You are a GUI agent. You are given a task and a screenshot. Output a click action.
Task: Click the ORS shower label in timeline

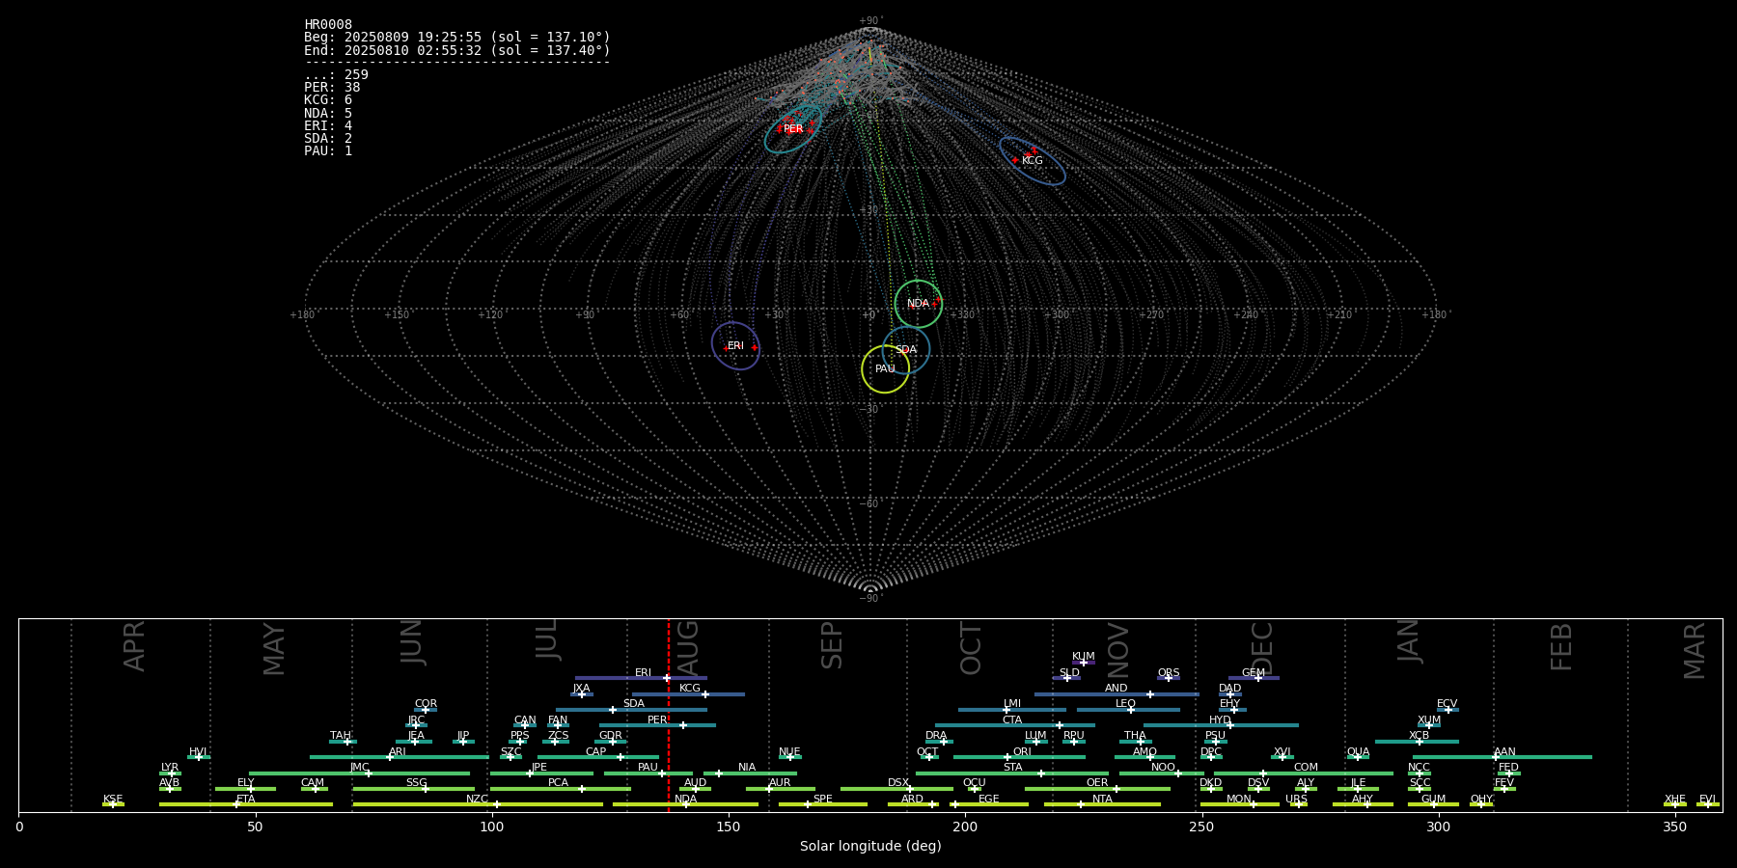pyautogui.click(x=1169, y=673)
